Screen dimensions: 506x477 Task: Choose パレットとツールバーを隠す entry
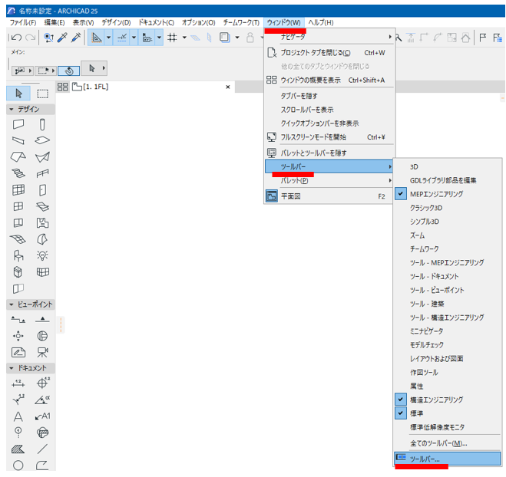[x=329, y=153]
